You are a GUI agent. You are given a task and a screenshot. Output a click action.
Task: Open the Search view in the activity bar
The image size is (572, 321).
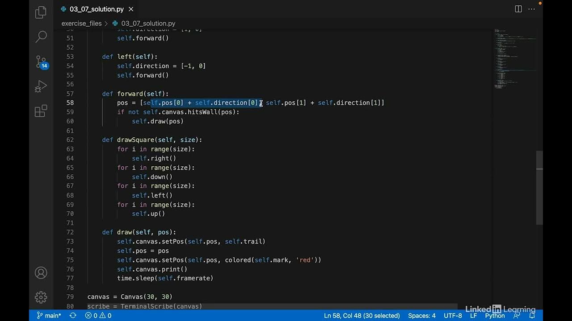(x=41, y=37)
